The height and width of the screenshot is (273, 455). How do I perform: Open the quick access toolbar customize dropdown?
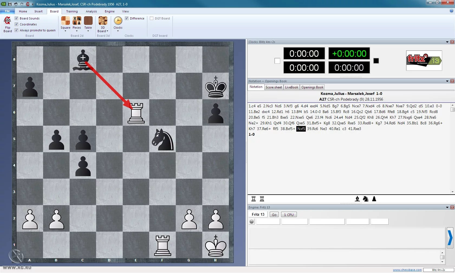32,4
